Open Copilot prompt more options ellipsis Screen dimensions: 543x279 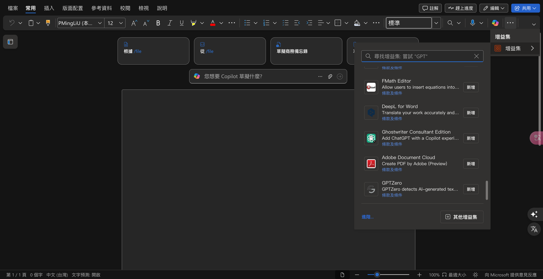pyautogui.click(x=320, y=76)
